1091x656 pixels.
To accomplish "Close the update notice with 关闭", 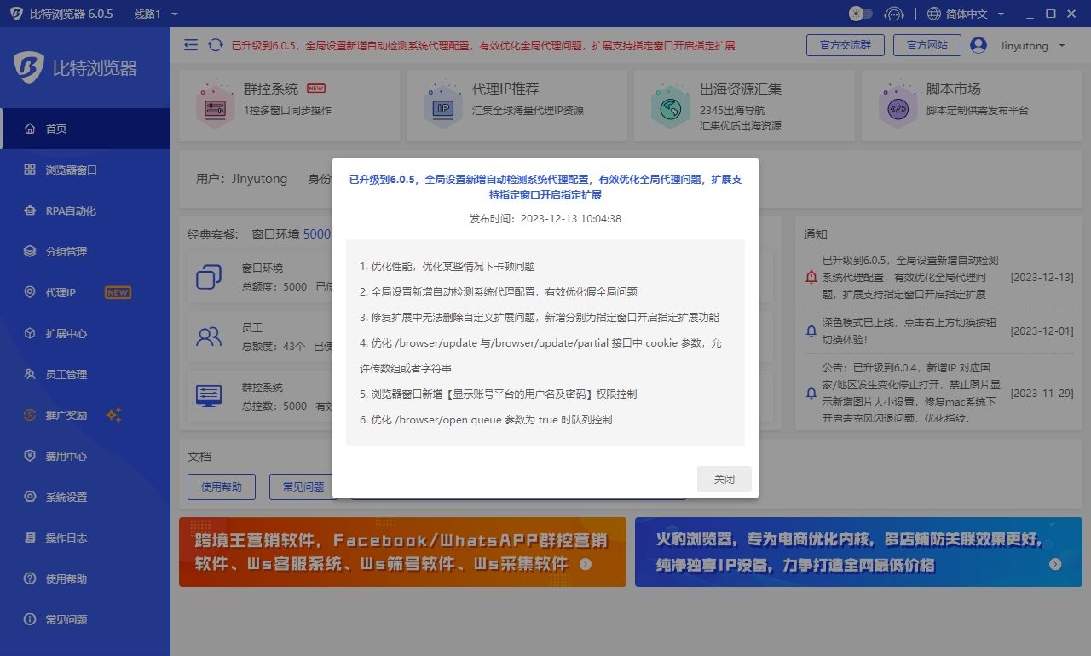I will (724, 479).
